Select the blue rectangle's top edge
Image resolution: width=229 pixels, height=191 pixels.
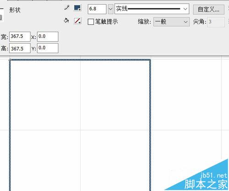[80, 60]
